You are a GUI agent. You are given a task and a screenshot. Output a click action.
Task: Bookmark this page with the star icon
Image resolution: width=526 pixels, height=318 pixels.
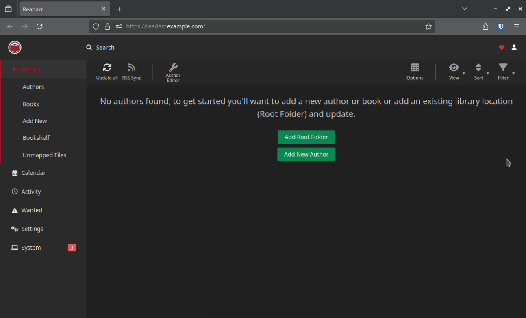coord(428,26)
